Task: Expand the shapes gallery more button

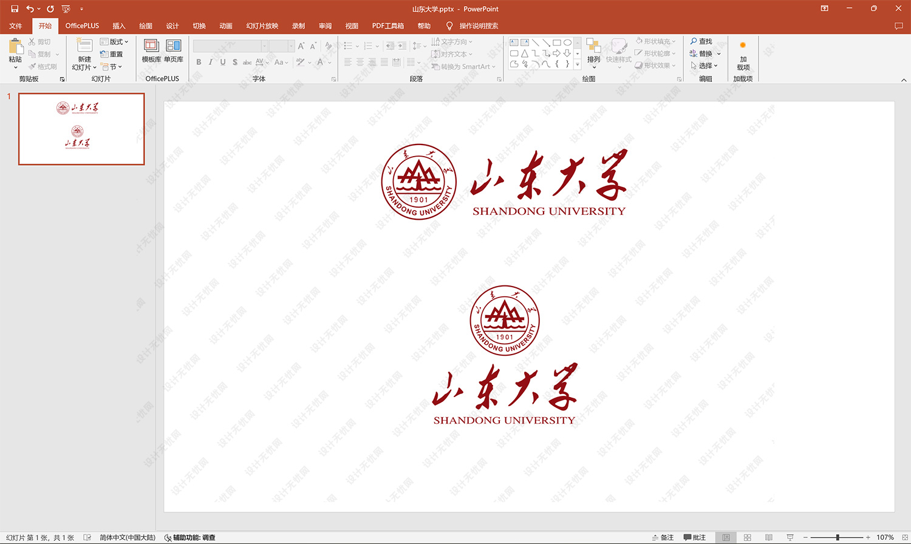Action: [578, 64]
